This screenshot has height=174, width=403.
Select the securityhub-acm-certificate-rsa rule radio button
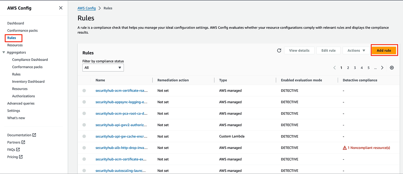point(84,91)
